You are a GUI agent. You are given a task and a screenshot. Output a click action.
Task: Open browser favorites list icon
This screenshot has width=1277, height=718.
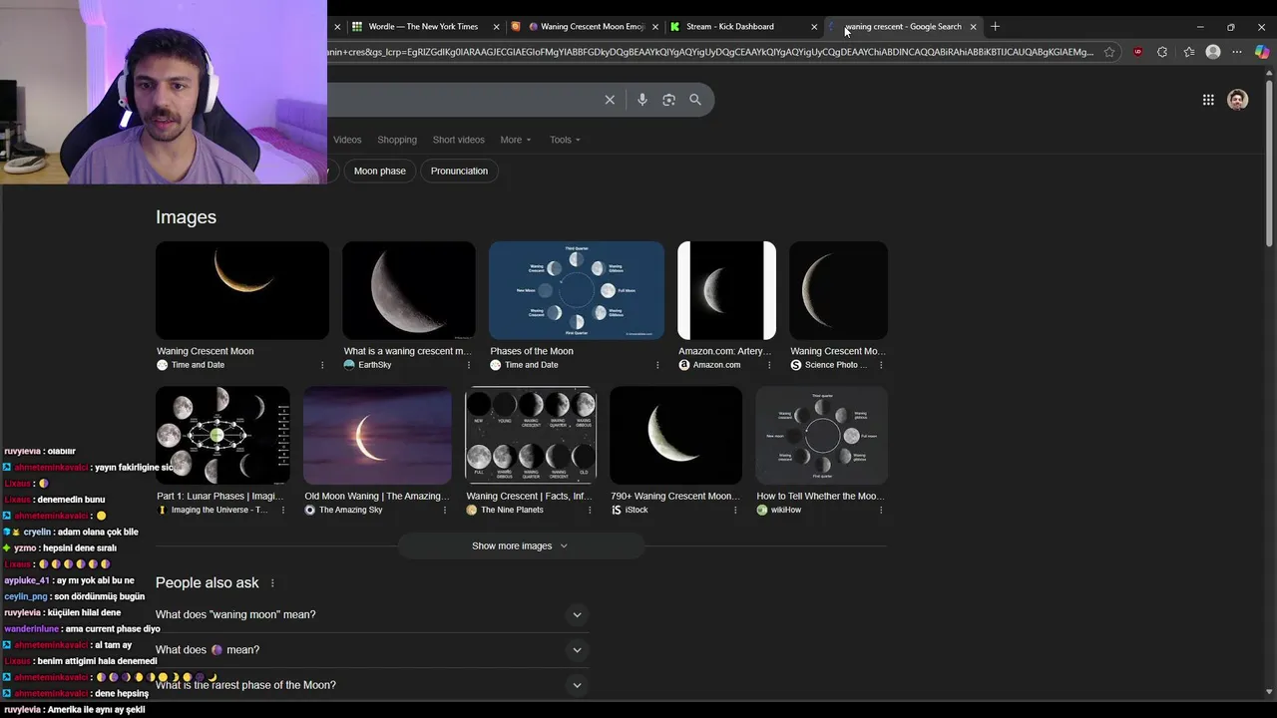click(1189, 52)
